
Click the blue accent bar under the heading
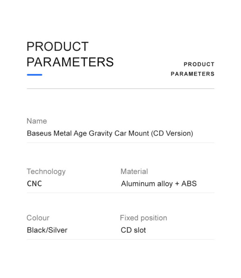[35, 75]
